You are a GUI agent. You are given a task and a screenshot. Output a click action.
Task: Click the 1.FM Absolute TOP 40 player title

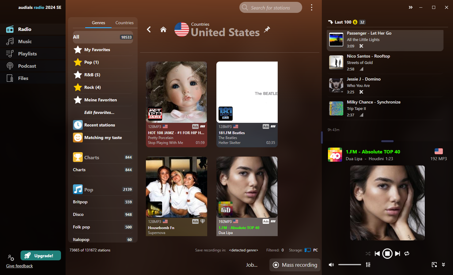click(x=373, y=152)
